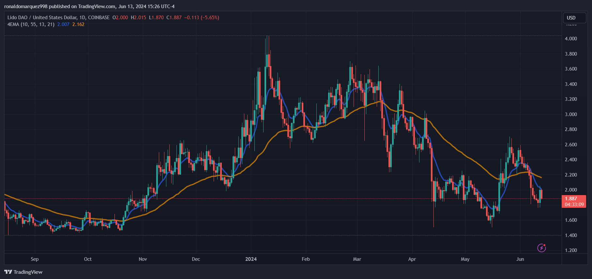Click the Oct label on time axis
This screenshot has width=592, height=279.
[88, 259]
